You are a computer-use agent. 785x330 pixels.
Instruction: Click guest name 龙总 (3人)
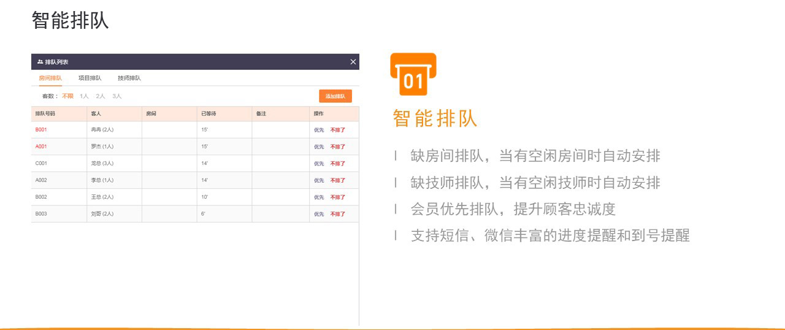coord(102,164)
